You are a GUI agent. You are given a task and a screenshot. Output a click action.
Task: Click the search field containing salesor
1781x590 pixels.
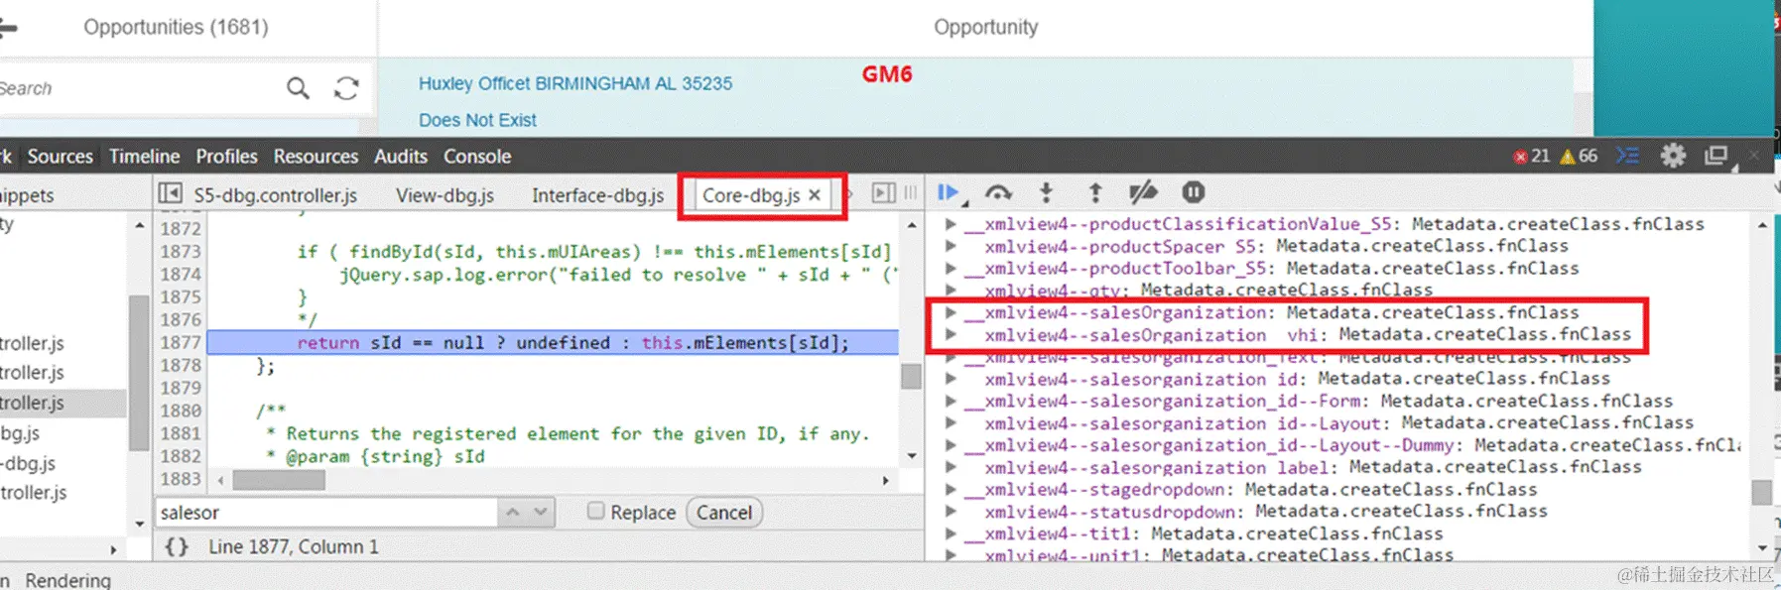click(326, 512)
